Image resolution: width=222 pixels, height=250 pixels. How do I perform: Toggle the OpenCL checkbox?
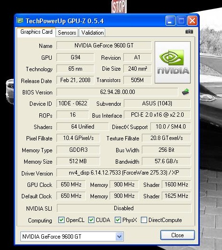[x=61, y=220]
